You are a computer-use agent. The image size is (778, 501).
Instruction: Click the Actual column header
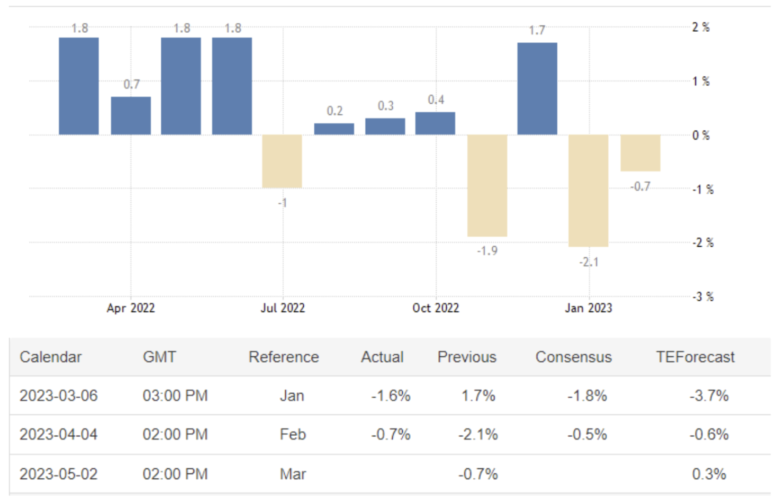tap(382, 357)
